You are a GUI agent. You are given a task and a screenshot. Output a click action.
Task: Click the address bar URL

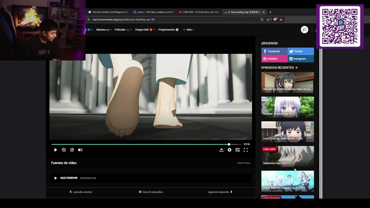coord(124,19)
